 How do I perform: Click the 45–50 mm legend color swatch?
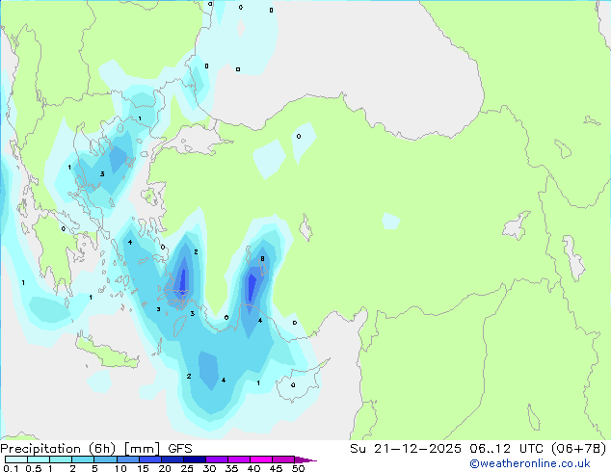click(283, 459)
